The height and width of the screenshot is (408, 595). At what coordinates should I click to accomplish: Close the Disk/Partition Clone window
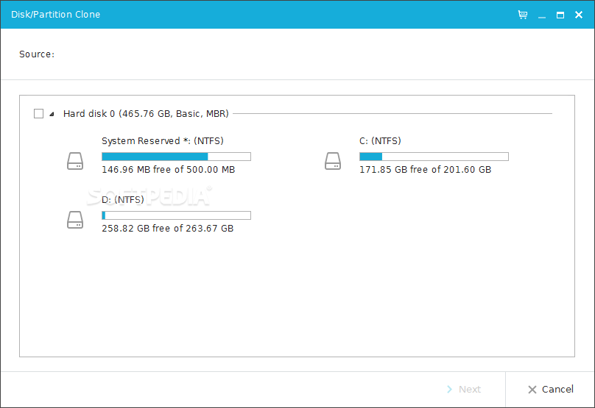579,15
